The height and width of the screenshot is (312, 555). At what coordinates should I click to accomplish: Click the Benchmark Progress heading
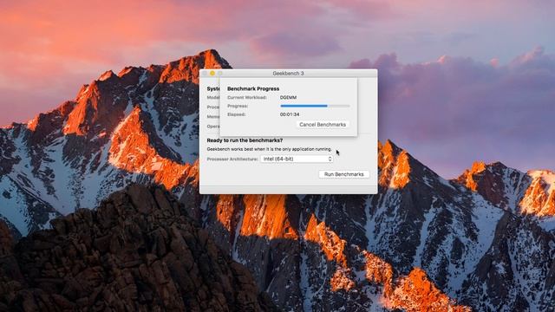point(253,88)
